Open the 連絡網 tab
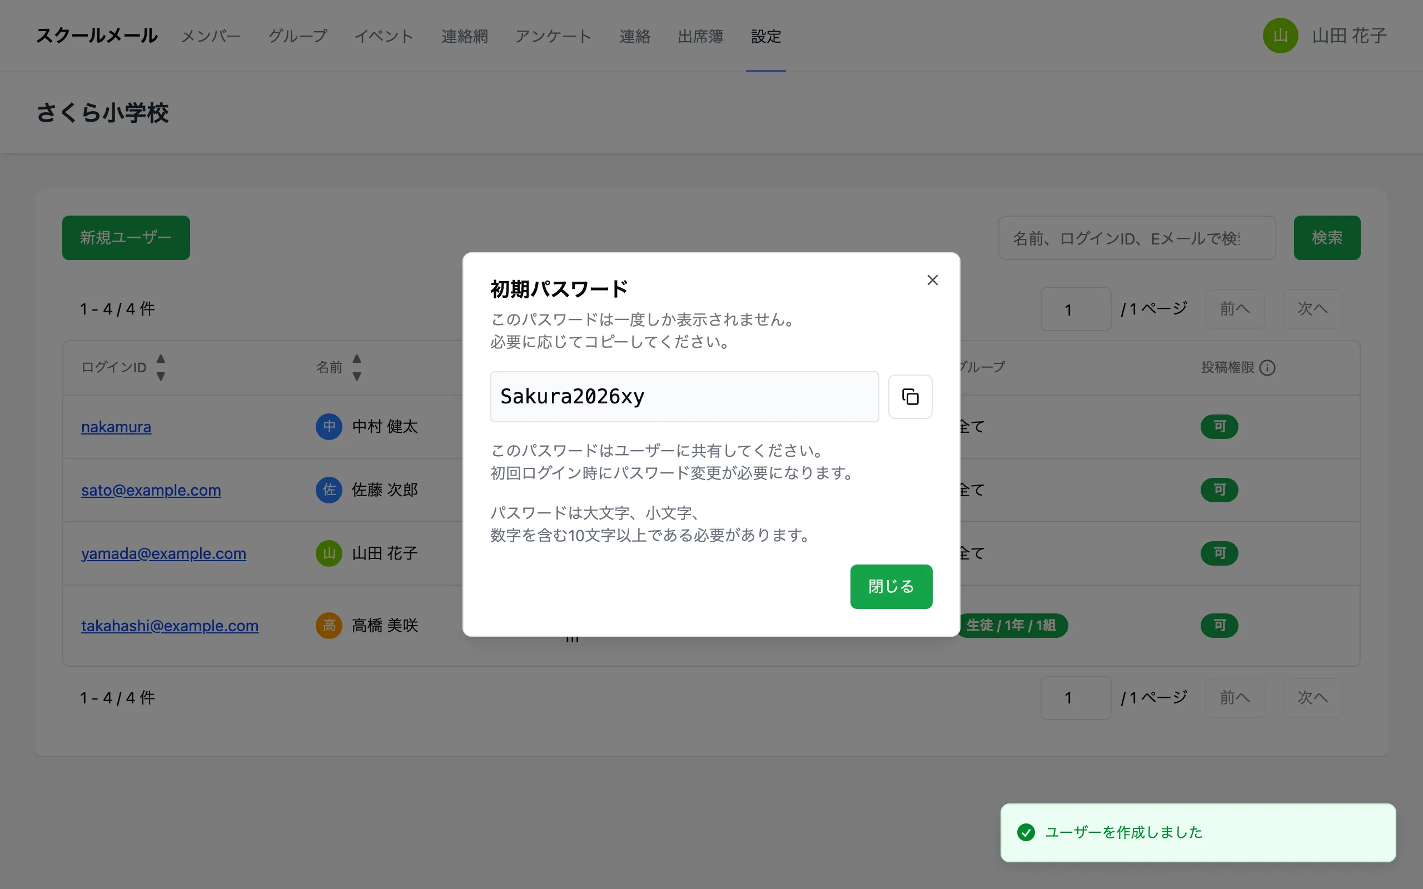This screenshot has width=1423, height=889. pyautogui.click(x=465, y=37)
